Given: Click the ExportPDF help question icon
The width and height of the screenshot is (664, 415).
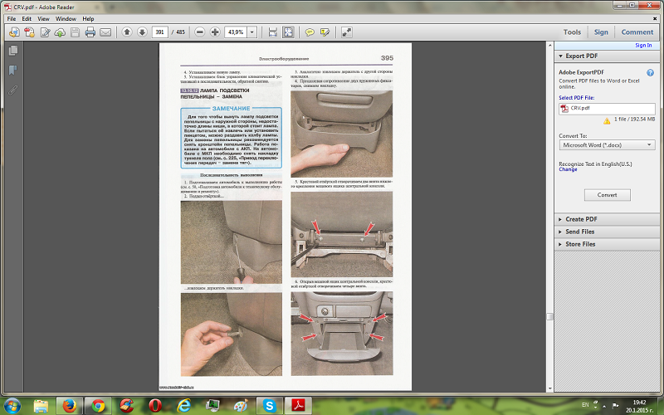Looking at the screenshot, I should (x=651, y=72).
